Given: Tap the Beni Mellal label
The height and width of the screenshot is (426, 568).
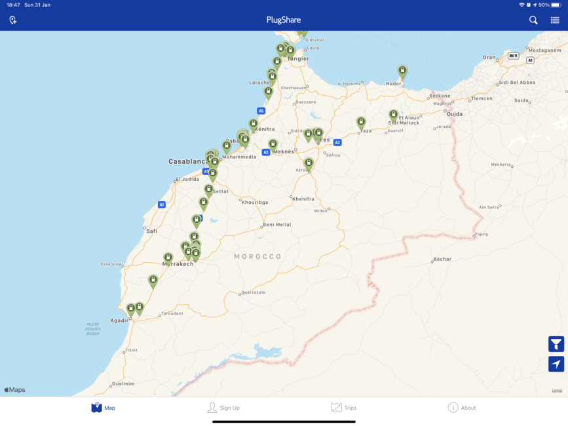Looking at the screenshot, I should (x=276, y=225).
